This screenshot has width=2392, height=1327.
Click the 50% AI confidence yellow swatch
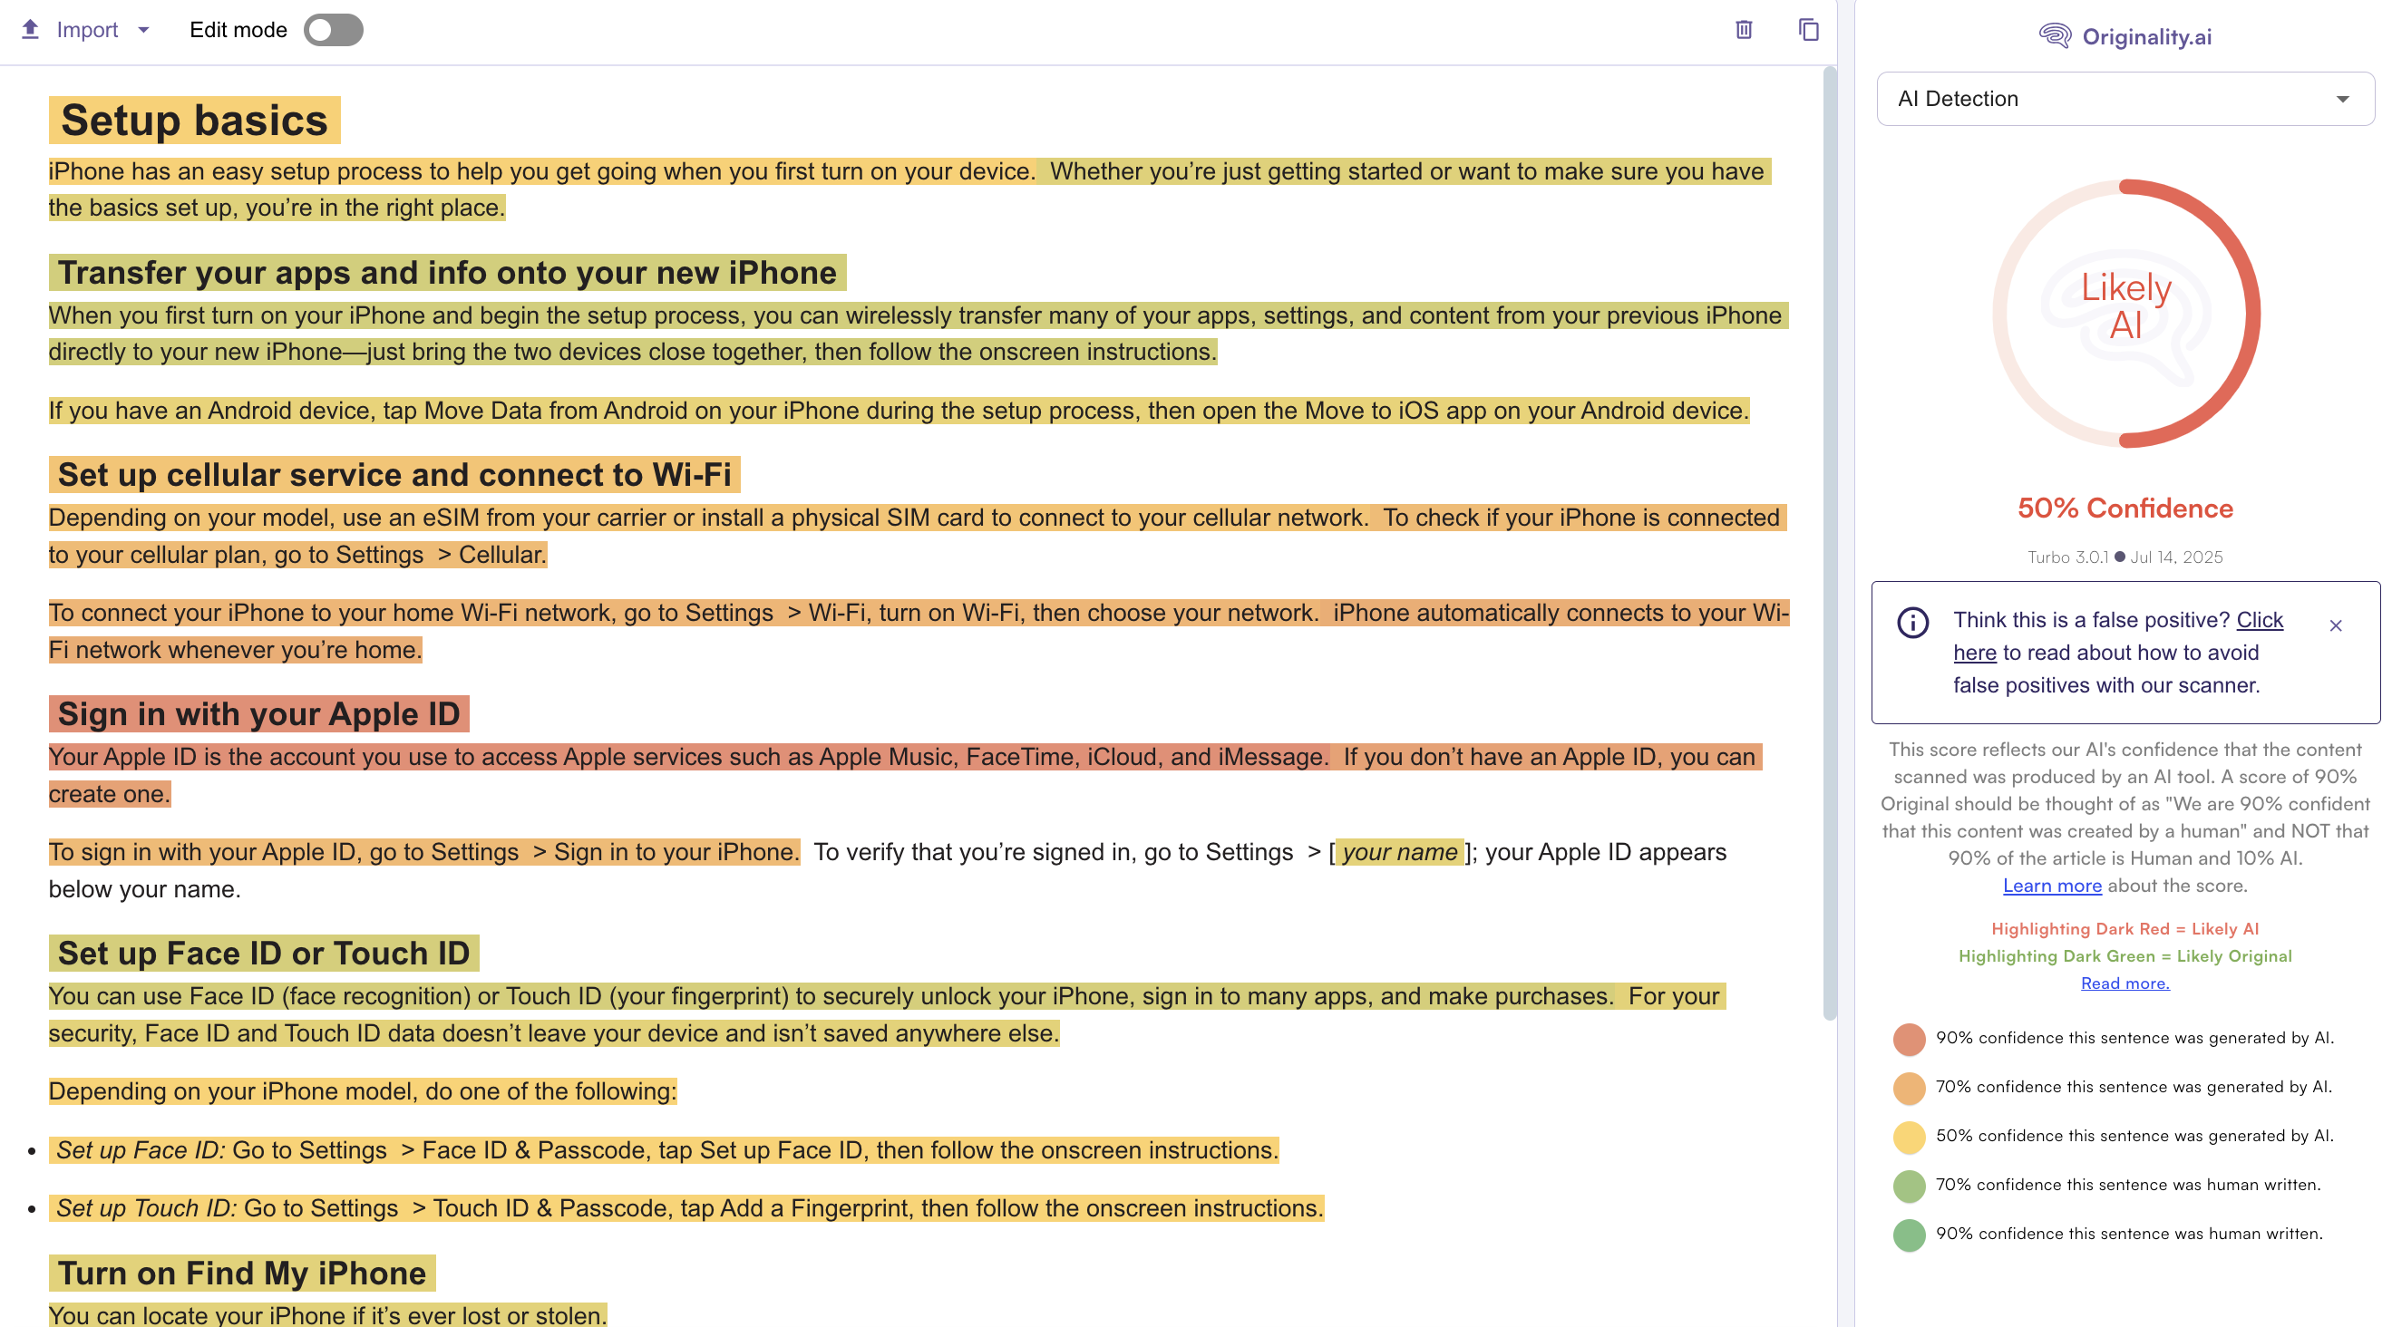(x=1908, y=1137)
